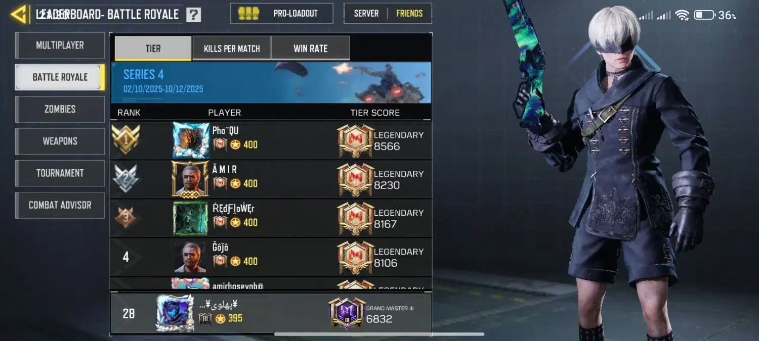This screenshot has height=341, width=759.
Task: Click the own-rank 28 player row
Action: [271, 313]
